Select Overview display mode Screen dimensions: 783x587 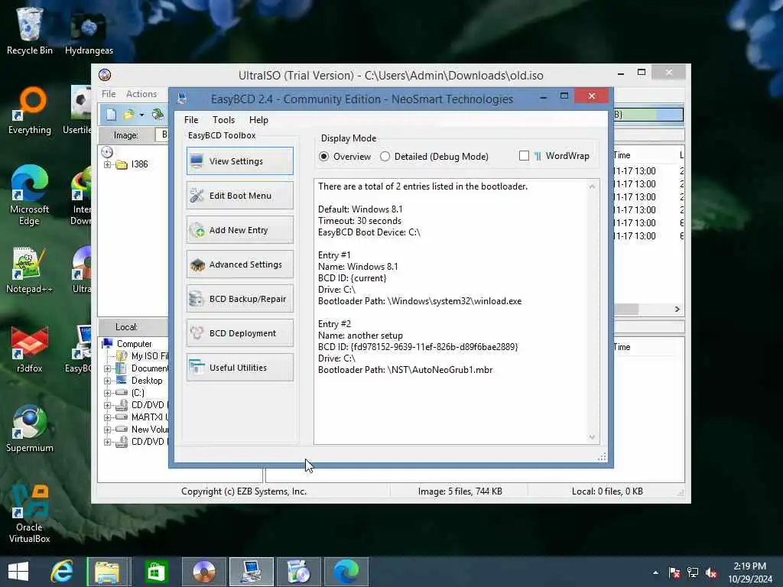(x=345, y=157)
